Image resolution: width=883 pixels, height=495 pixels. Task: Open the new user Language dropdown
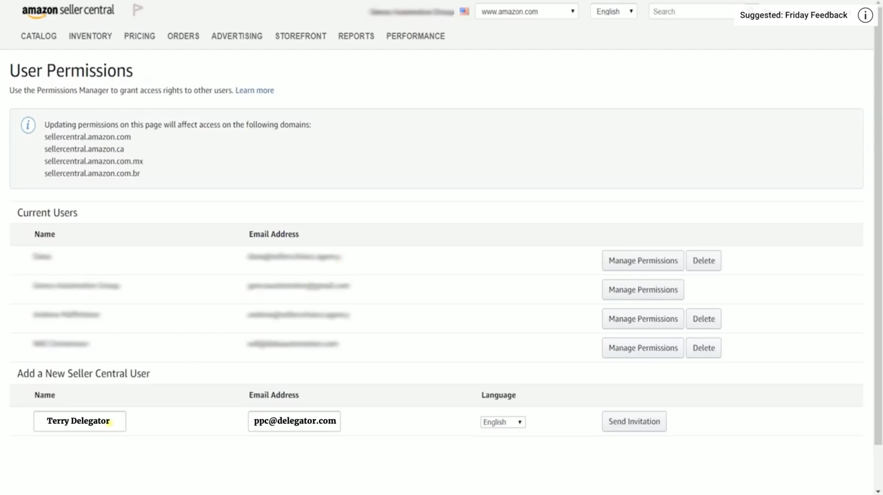pos(503,422)
